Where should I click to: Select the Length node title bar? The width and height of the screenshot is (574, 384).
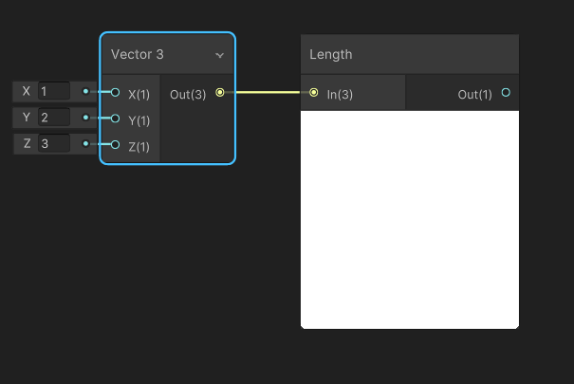pos(410,54)
